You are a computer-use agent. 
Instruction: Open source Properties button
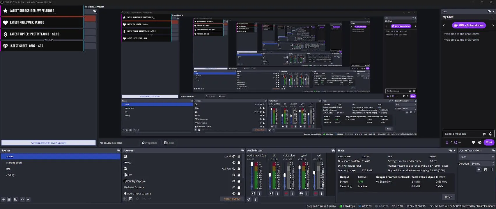[149, 143]
